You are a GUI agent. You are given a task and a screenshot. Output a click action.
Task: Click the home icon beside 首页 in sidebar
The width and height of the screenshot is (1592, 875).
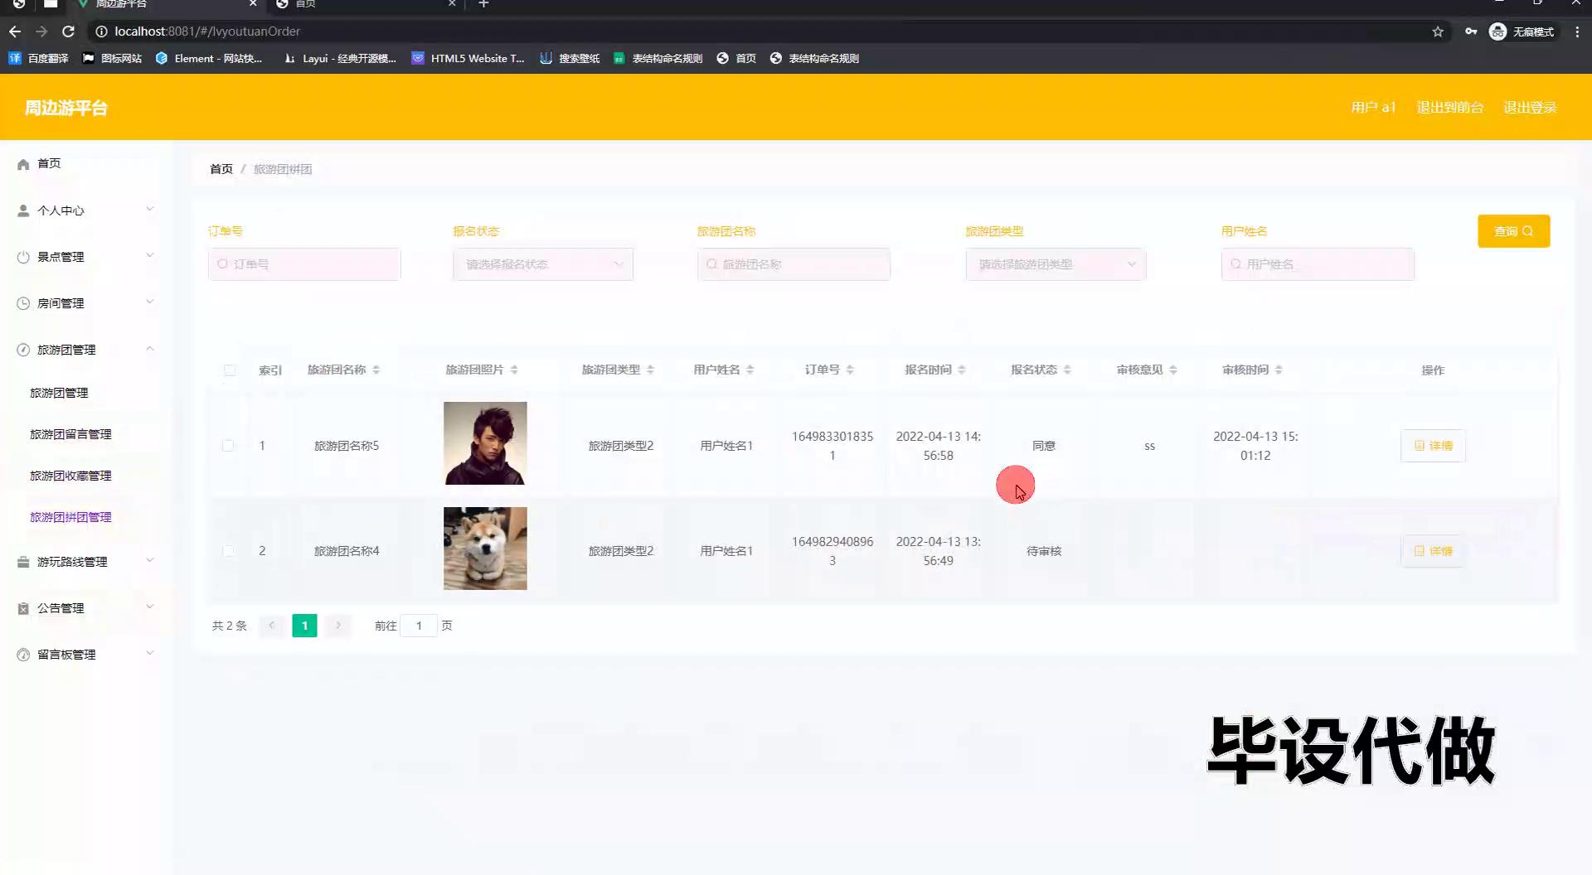pyautogui.click(x=23, y=164)
